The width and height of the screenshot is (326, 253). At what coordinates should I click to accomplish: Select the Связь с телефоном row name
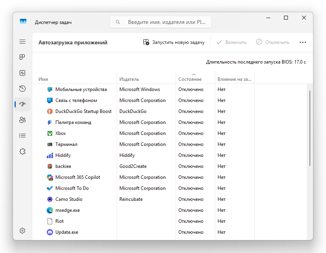(x=76, y=100)
